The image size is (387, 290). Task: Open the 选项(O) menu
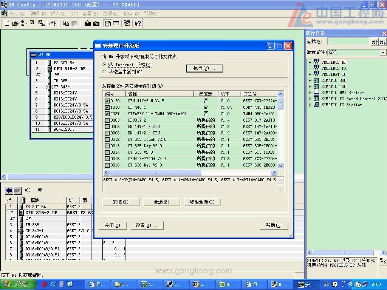[x=111, y=14]
